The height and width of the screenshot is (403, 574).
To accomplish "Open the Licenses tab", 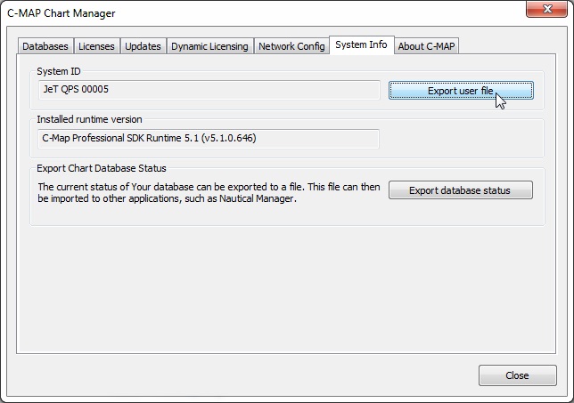I will click(96, 46).
